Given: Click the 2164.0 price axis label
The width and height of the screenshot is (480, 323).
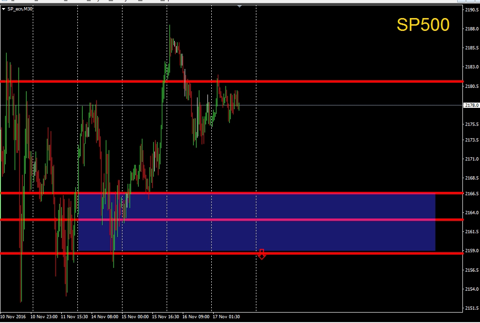Looking at the screenshot, I should click(x=472, y=212).
